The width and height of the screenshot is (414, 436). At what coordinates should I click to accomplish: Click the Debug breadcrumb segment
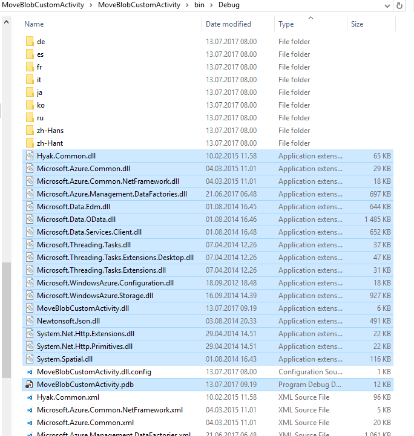point(229,5)
